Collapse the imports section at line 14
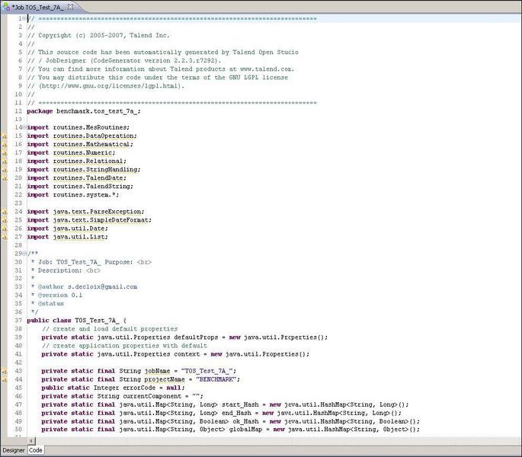Image resolution: width=522 pixels, height=457 pixels. (x=24, y=127)
